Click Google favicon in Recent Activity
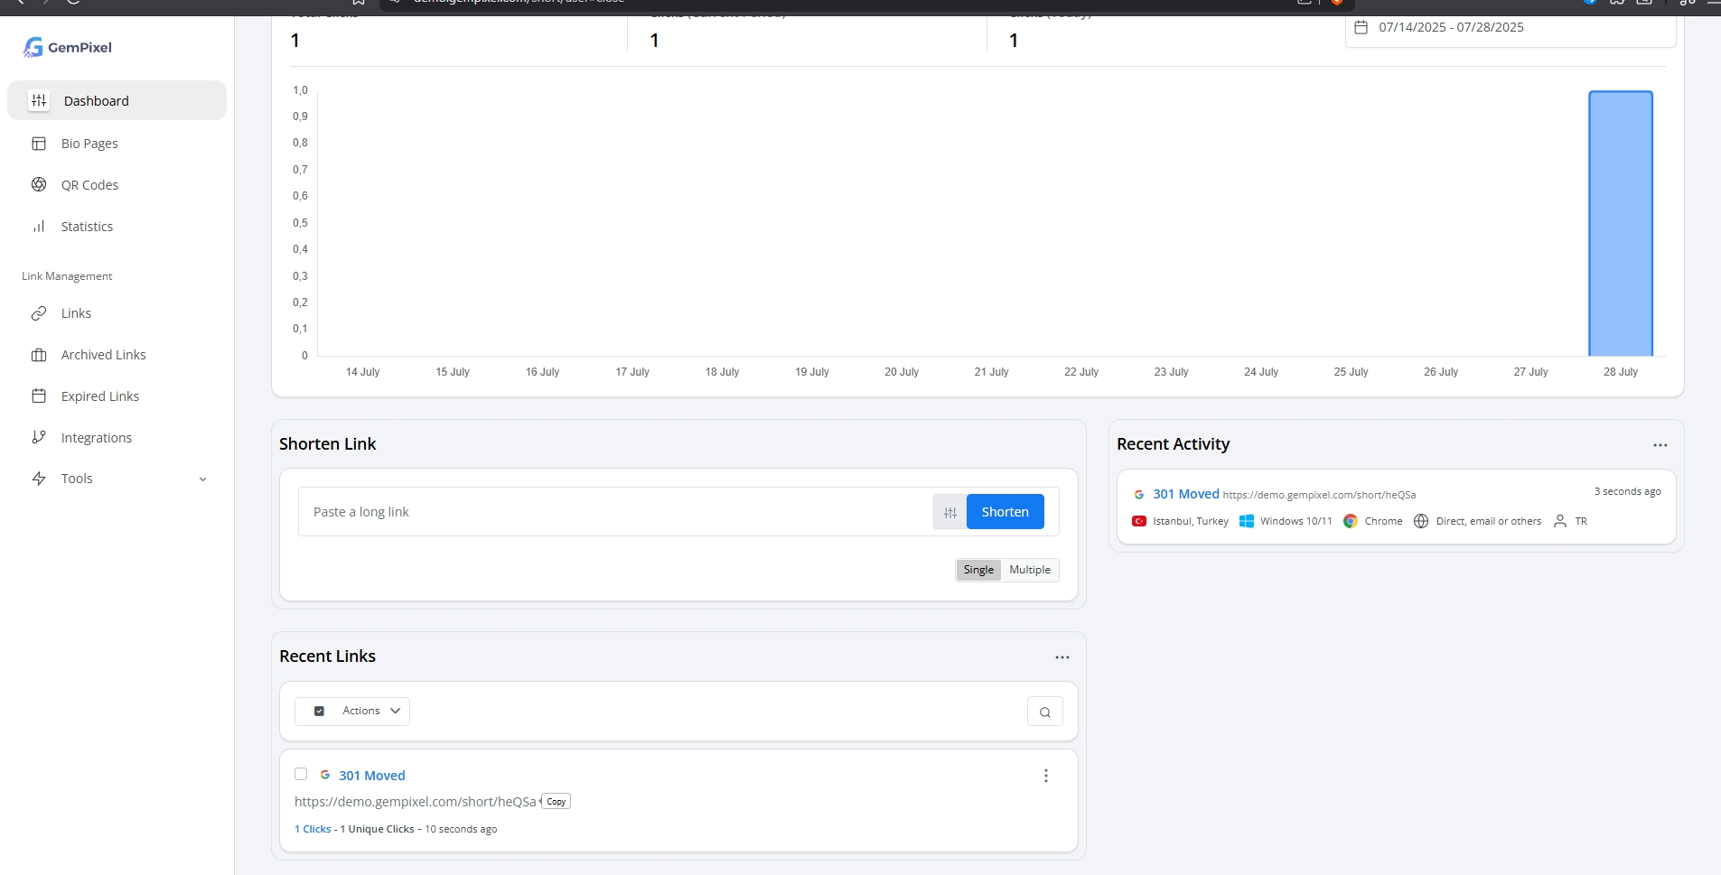 pyautogui.click(x=1139, y=494)
